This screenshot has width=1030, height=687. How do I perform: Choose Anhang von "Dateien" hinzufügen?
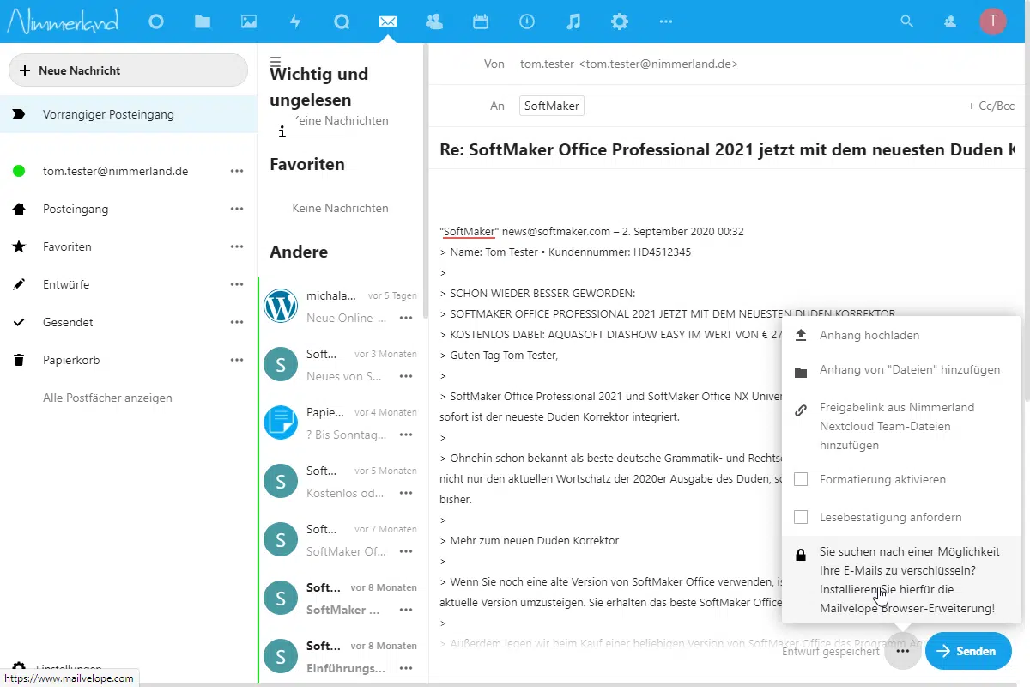(x=901, y=370)
